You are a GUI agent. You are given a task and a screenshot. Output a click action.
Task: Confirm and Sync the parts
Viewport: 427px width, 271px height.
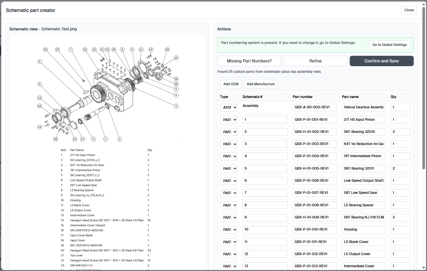click(x=381, y=61)
